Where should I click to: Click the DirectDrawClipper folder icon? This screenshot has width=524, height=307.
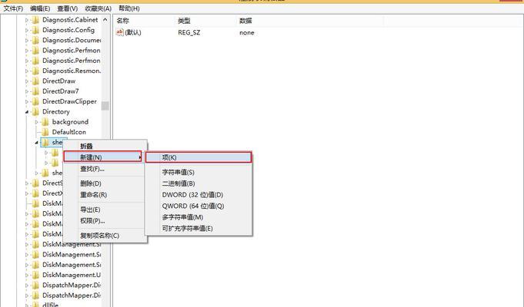(35, 101)
